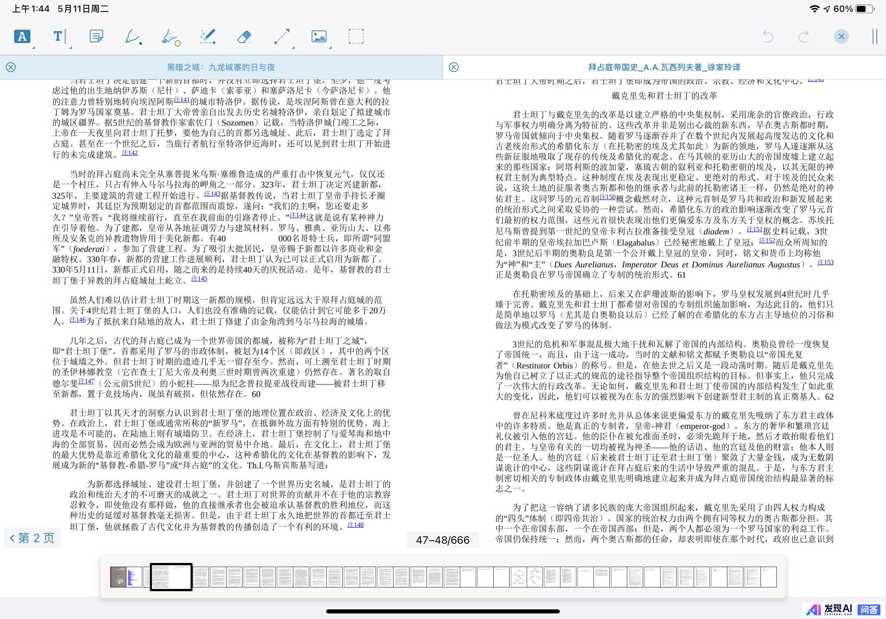Pick the magic pen with stars tool

(x=208, y=37)
